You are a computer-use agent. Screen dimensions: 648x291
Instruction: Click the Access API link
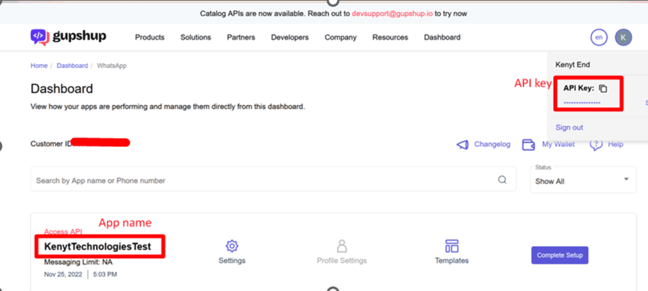point(63,232)
